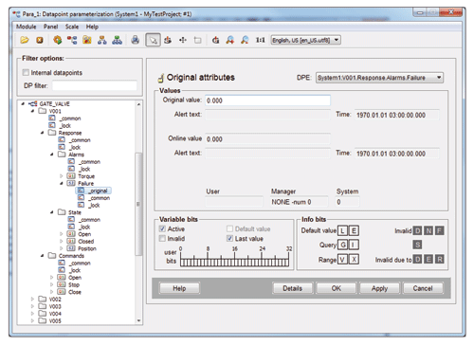Collapse the V001 node
The height and width of the screenshot is (346, 474).
coord(32,111)
